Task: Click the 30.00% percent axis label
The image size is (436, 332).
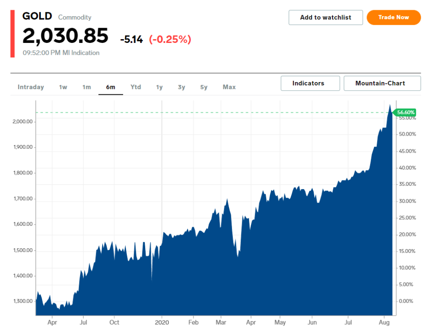Action: [407, 201]
